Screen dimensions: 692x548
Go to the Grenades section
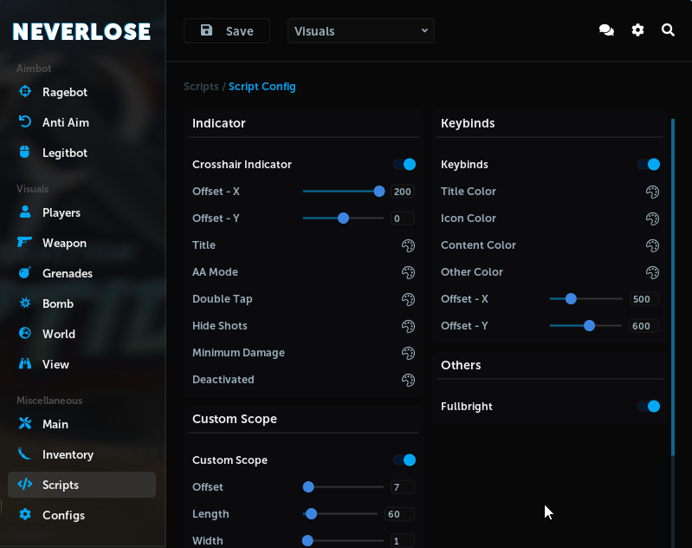tap(67, 274)
